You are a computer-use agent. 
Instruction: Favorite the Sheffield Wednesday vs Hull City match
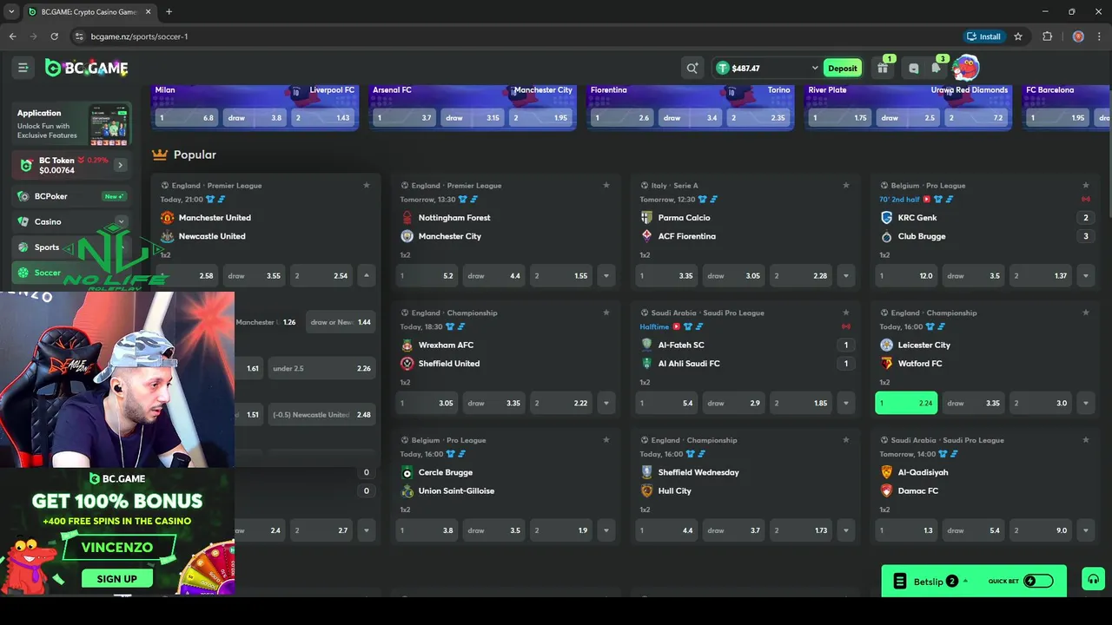click(x=846, y=440)
